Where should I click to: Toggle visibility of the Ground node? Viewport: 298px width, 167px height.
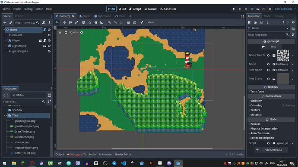49,35
